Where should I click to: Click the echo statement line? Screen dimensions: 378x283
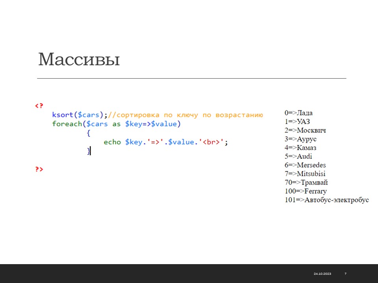click(166, 142)
